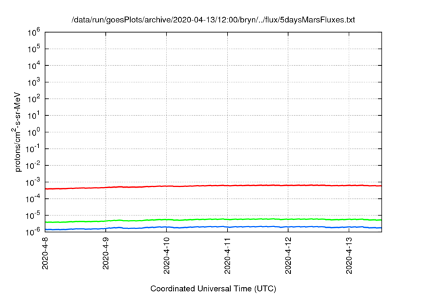Viewport: 421px width, 295px height.
Task: Click the y-axis label 10^2
Action: (34, 99)
